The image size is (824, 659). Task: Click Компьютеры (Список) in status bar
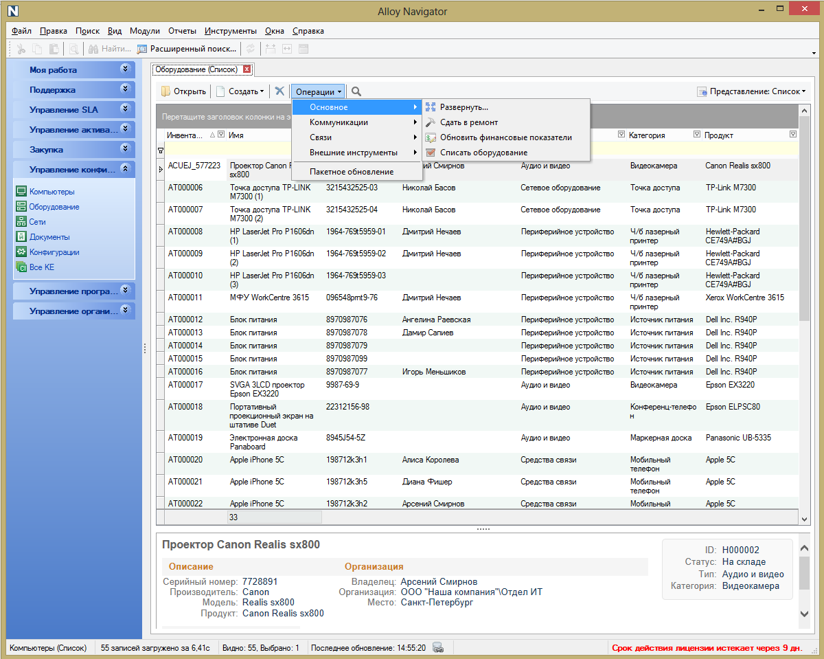48,647
